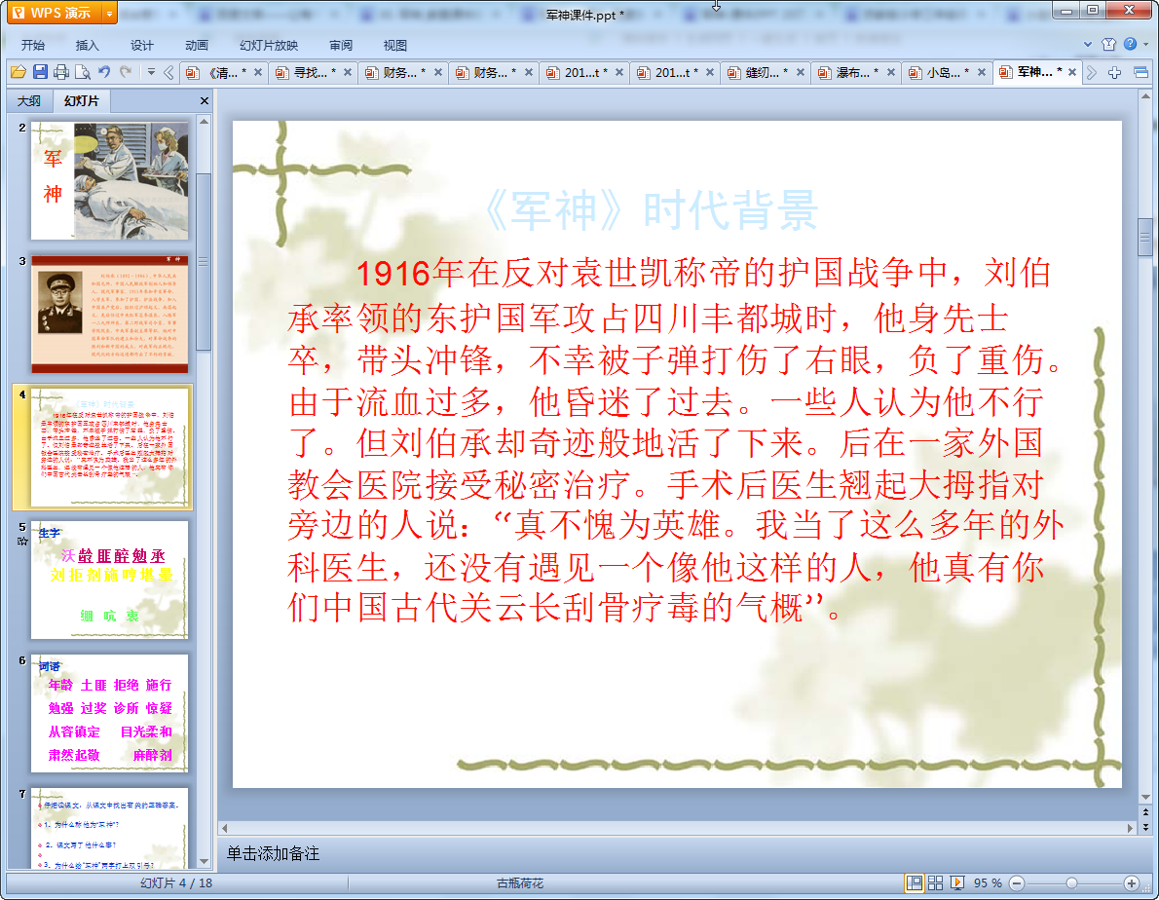Open the WPS 演示 application menu dropdown
1159x900 pixels.
[x=109, y=14]
